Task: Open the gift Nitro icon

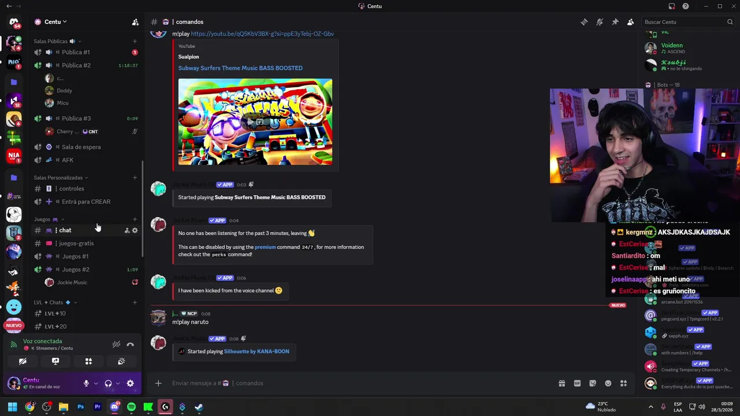Action: 561,383
